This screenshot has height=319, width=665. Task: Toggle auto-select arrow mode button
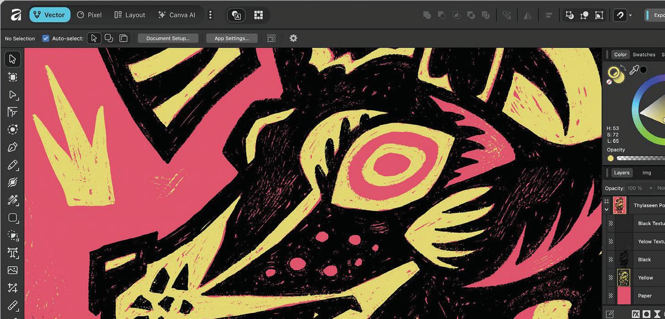(x=94, y=38)
